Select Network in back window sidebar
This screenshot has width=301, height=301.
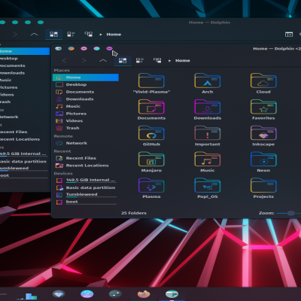click(x=24, y=117)
